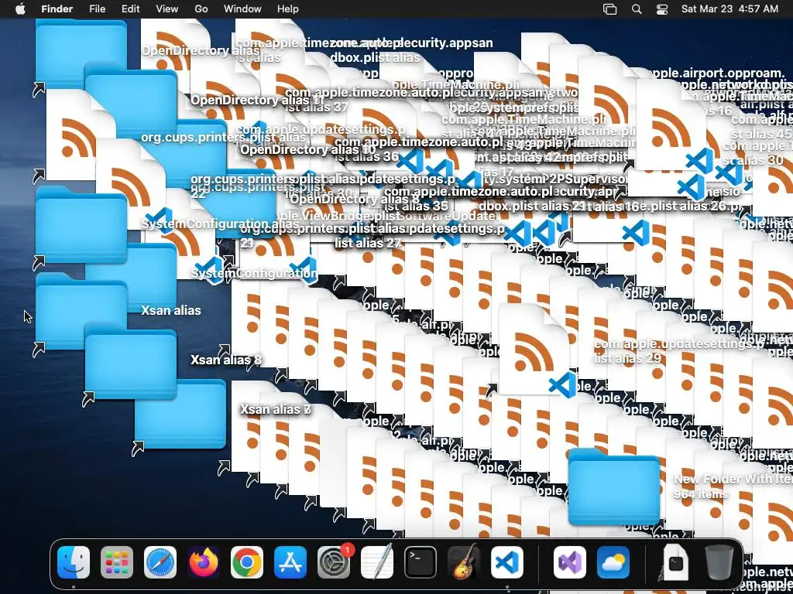The height and width of the screenshot is (594, 793).
Task: Open purple Visual Studio dock icon
Action: (x=570, y=562)
